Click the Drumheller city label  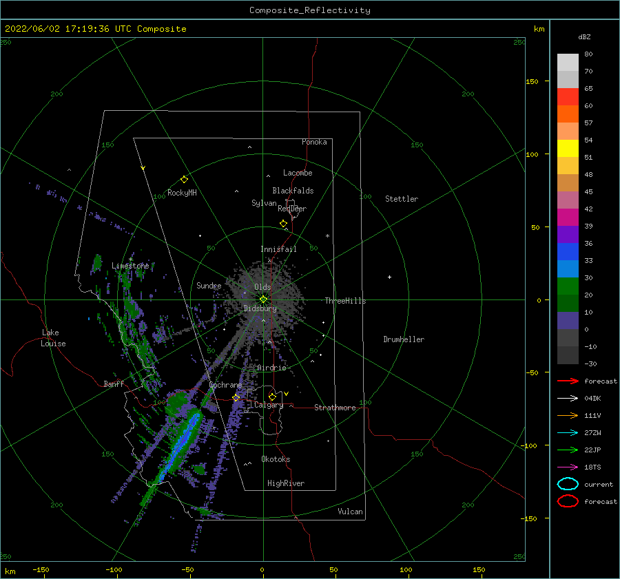click(x=404, y=339)
